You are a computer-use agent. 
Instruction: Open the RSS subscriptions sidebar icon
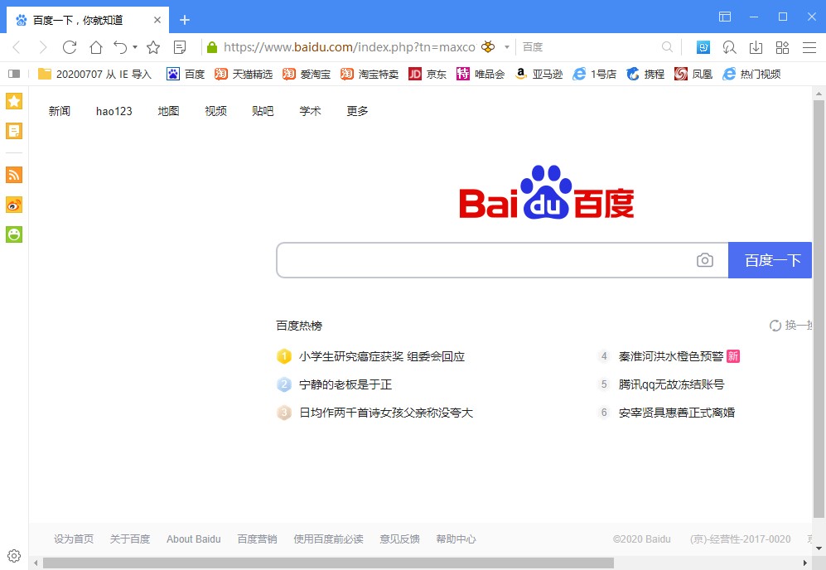pos(13,175)
